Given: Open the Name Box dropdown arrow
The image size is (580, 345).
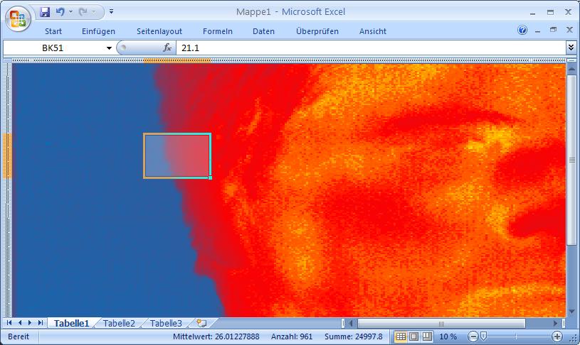Looking at the screenshot, I should tap(109, 48).
